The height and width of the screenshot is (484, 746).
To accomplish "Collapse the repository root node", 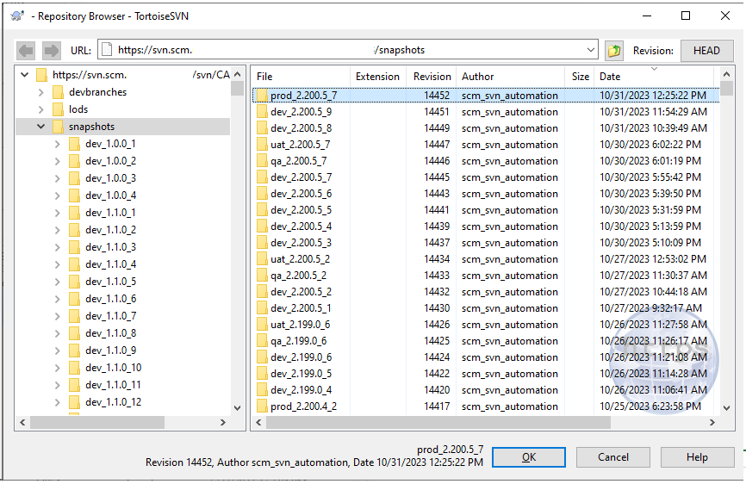I will (x=25, y=75).
